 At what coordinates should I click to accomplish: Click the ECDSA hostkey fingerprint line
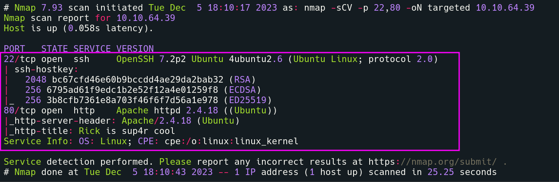point(144,90)
